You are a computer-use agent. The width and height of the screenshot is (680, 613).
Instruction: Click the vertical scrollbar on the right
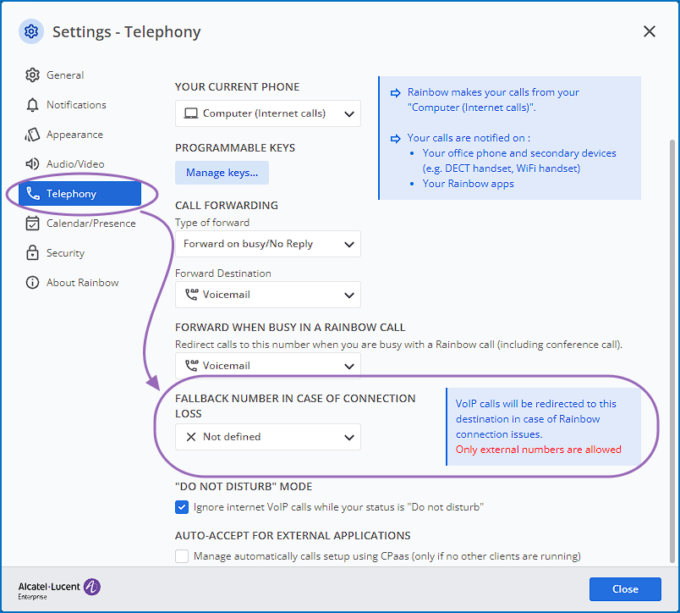pos(672,339)
